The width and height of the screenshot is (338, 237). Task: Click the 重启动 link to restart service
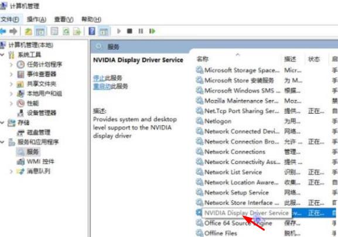[x=102, y=87]
